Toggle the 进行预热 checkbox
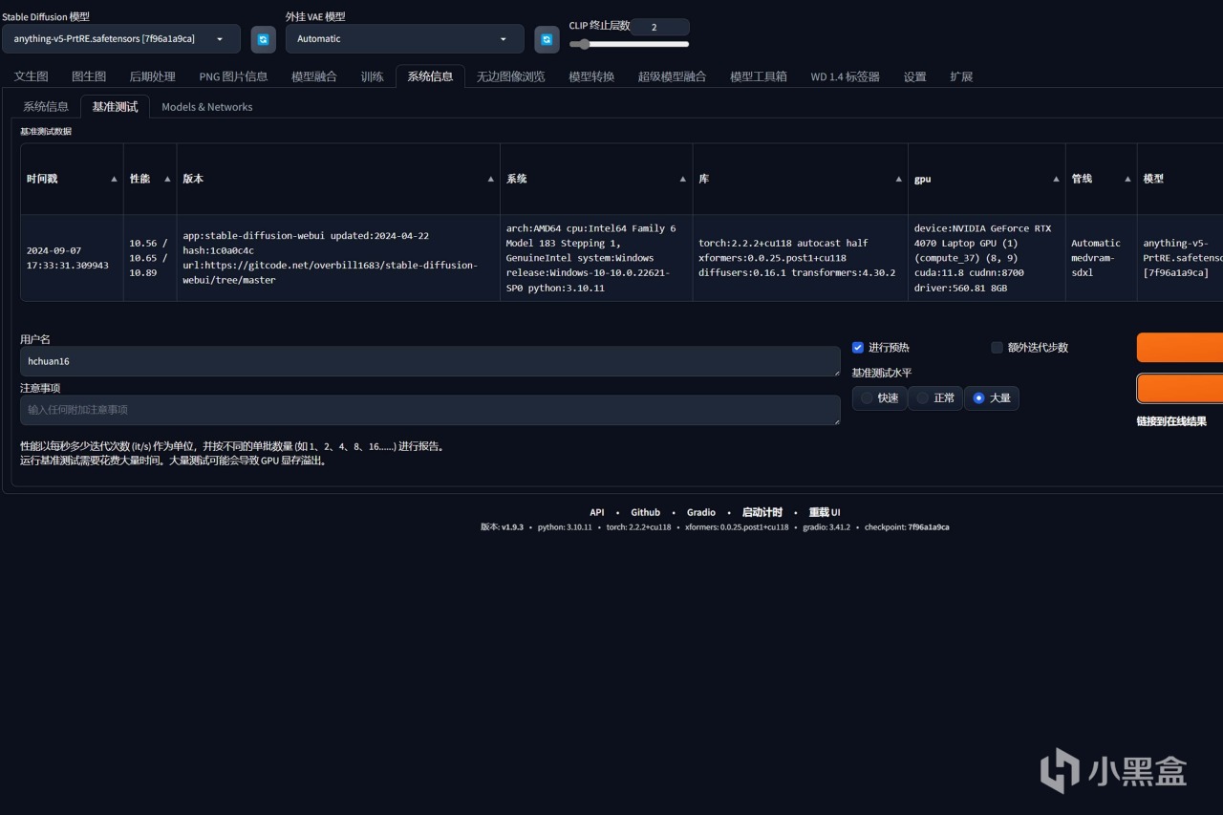The height and width of the screenshot is (815, 1223). 858,348
